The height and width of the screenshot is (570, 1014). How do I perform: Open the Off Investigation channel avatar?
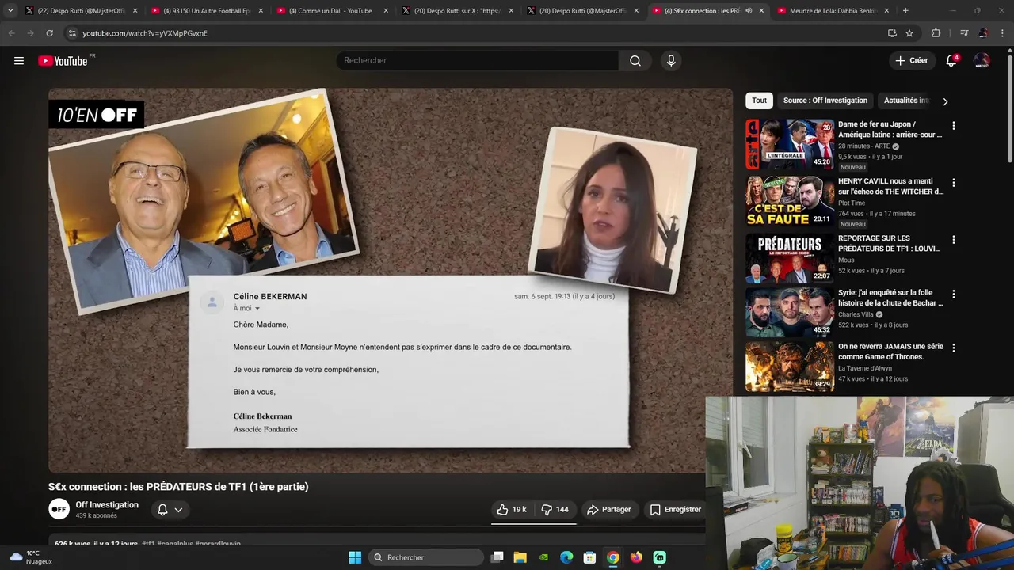point(59,509)
